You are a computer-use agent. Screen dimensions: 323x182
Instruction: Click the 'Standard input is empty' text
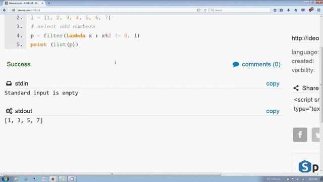41,93
